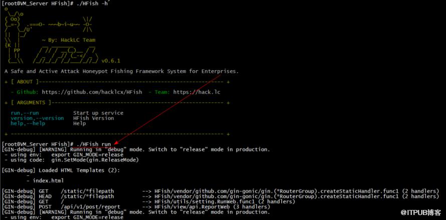Click the Team URL https://hack.lc
Image resolution: width=446 pixels, height=220 pixels.
[196, 92]
